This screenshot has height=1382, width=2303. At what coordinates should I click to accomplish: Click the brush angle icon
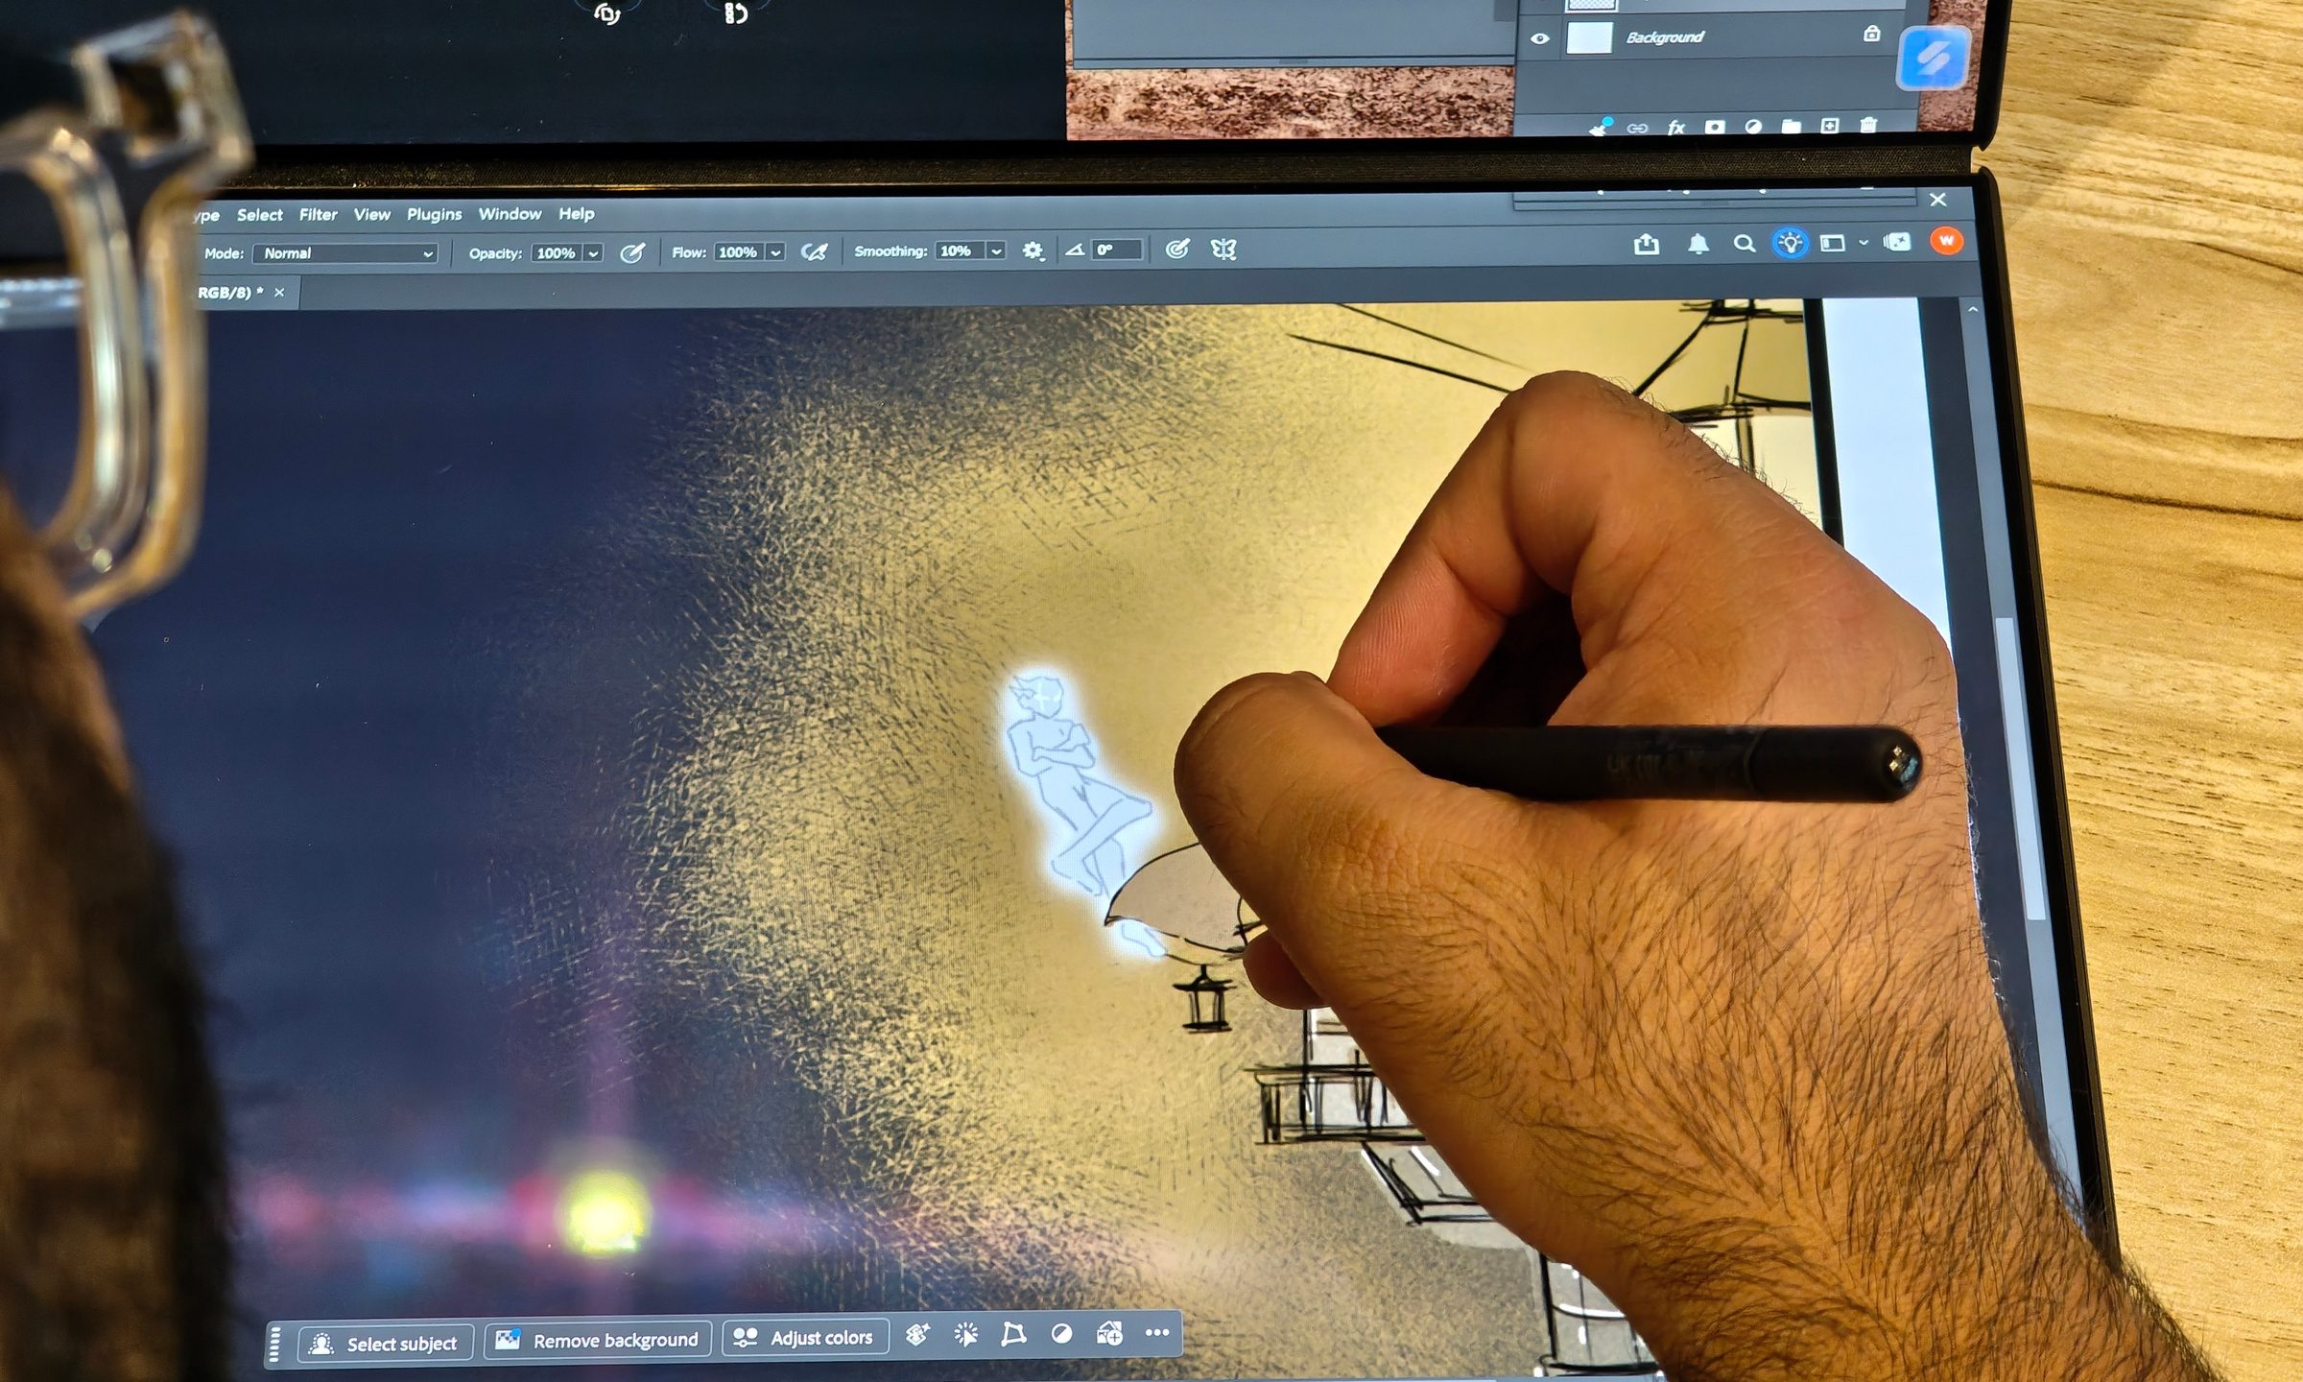coord(1075,250)
